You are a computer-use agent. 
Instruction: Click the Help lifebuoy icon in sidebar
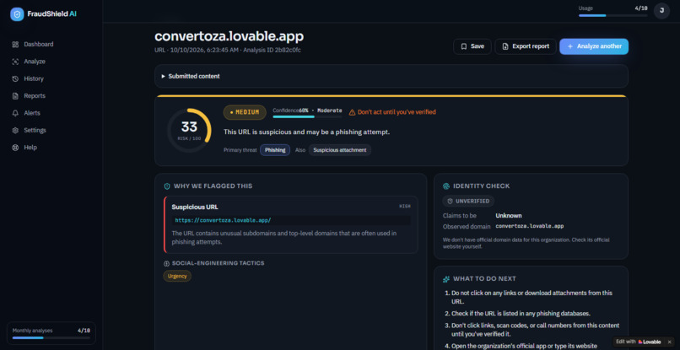(16, 148)
